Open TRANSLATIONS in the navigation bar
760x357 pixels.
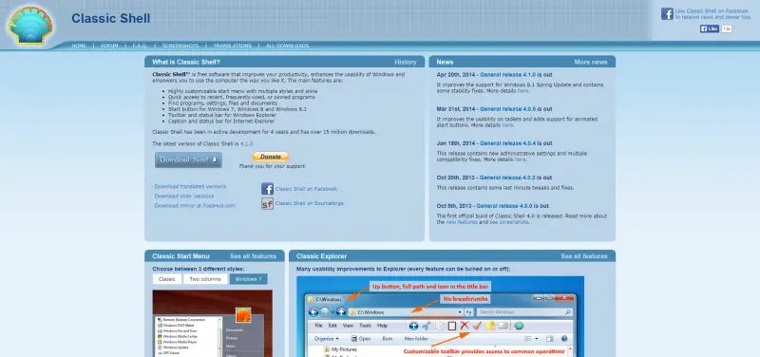tap(232, 46)
